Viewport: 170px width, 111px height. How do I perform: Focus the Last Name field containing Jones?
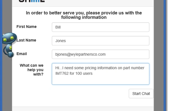(x=100, y=41)
